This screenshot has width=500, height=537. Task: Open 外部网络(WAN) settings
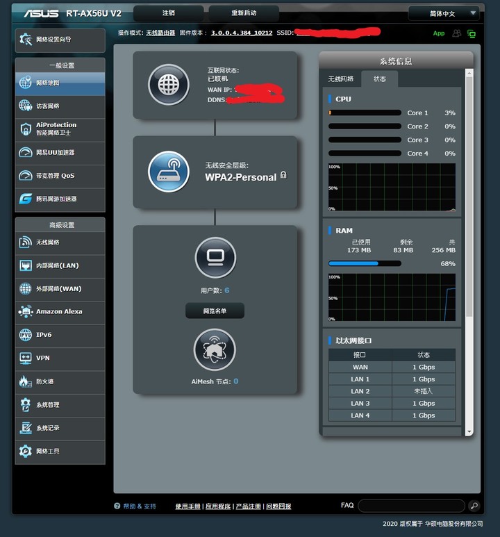[x=60, y=289]
